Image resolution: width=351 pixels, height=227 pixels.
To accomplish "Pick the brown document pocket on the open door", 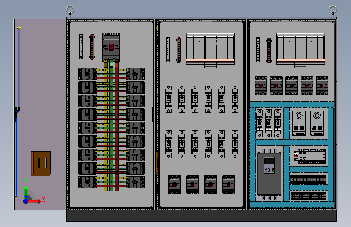I will 41,164.
